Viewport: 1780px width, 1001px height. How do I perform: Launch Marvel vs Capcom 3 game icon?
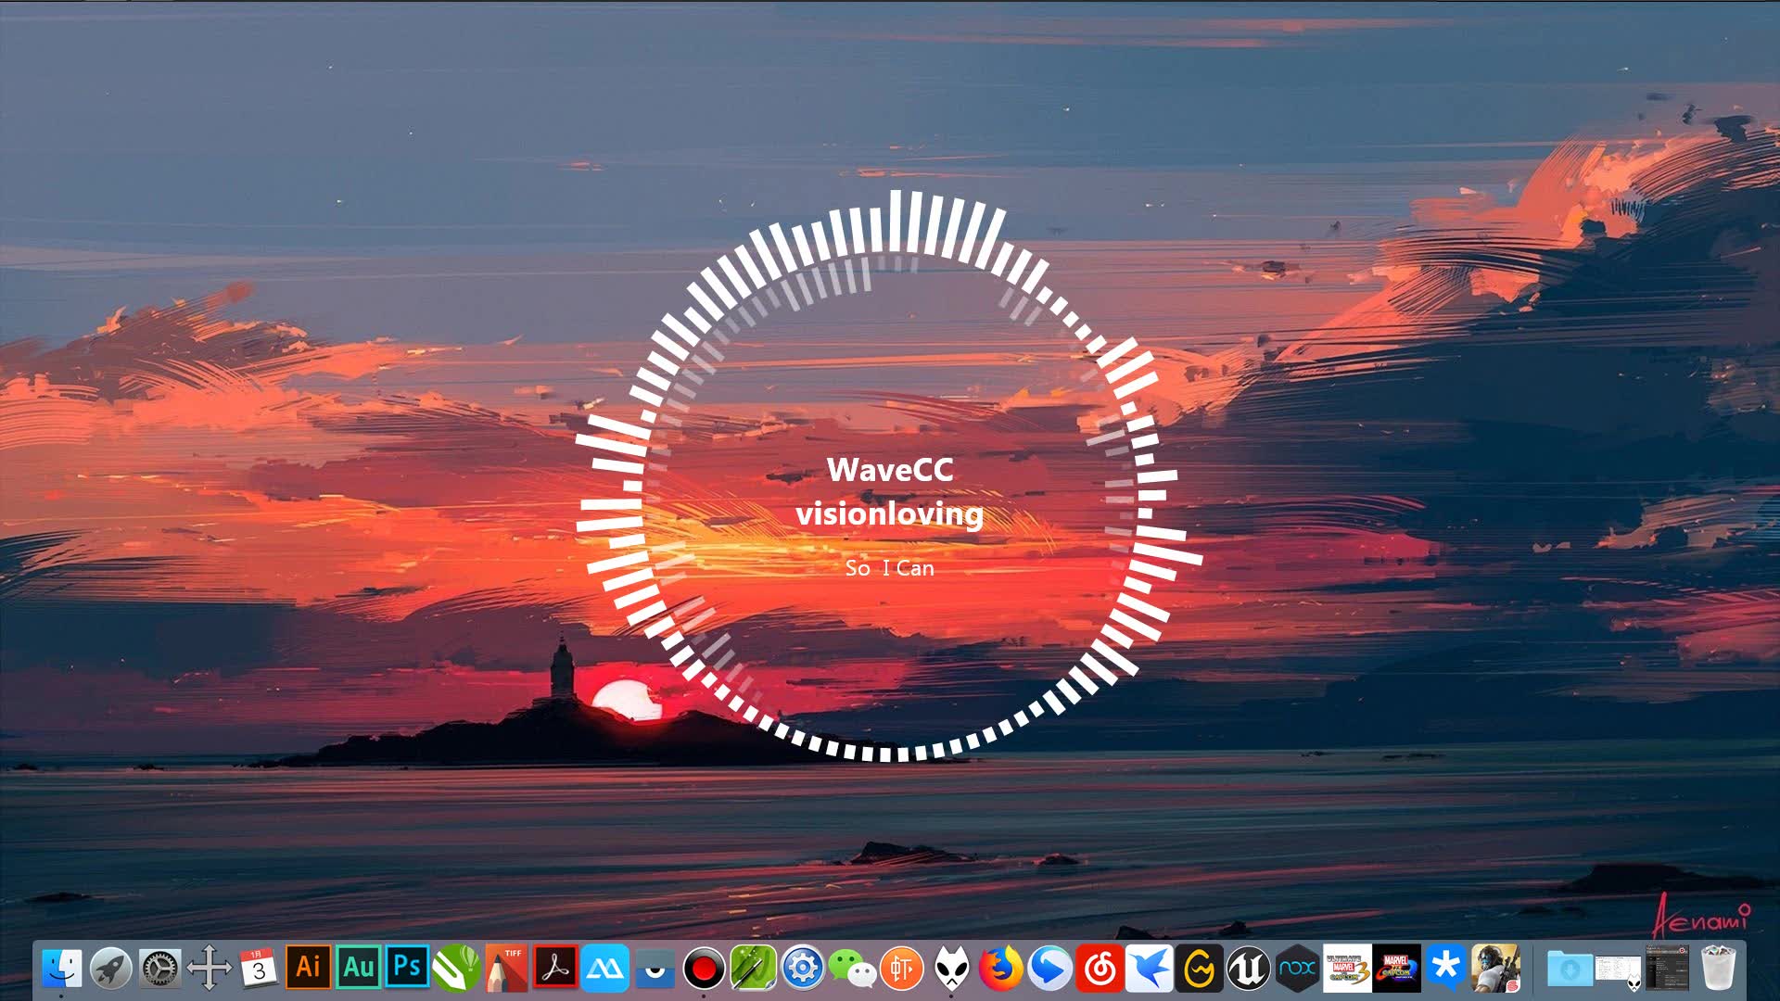point(1347,969)
